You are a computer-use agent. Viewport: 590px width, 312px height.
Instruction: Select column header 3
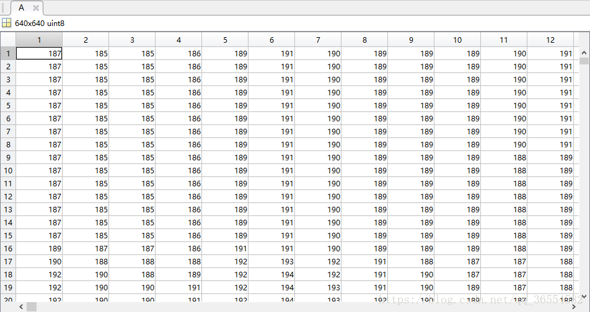pyautogui.click(x=132, y=40)
